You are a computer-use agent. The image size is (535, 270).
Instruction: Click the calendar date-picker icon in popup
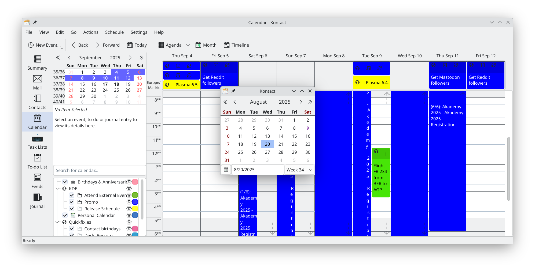tap(226, 170)
